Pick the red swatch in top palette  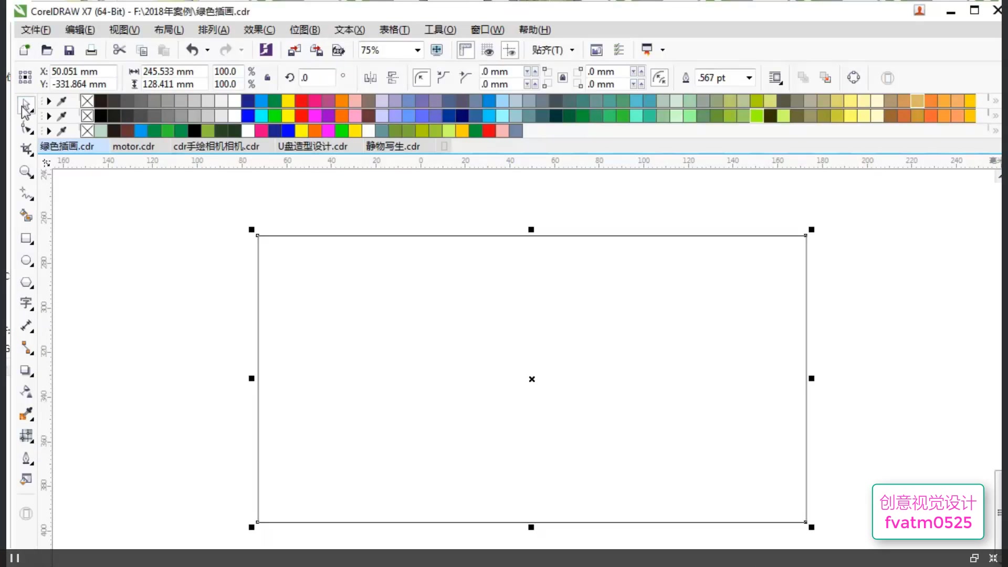[x=301, y=101]
